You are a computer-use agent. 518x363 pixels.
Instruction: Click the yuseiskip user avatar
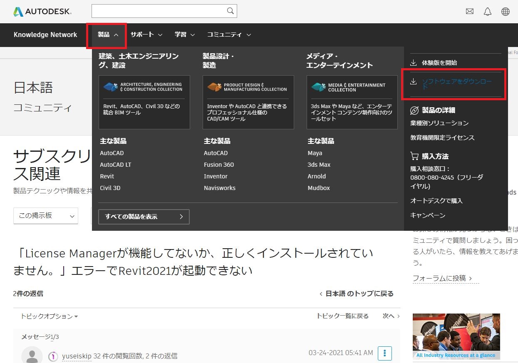[x=32, y=356]
